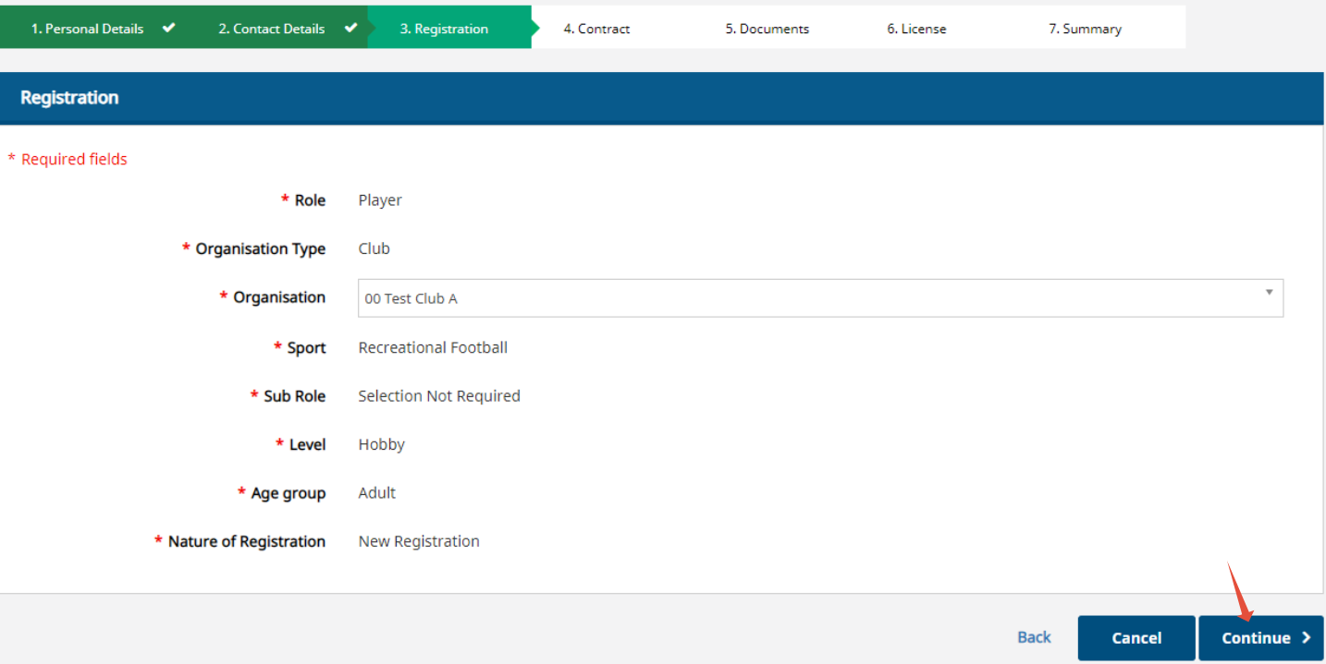Screen dimensions: 1326x664
Task: Open the 4. Contract step
Action: (x=596, y=29)
